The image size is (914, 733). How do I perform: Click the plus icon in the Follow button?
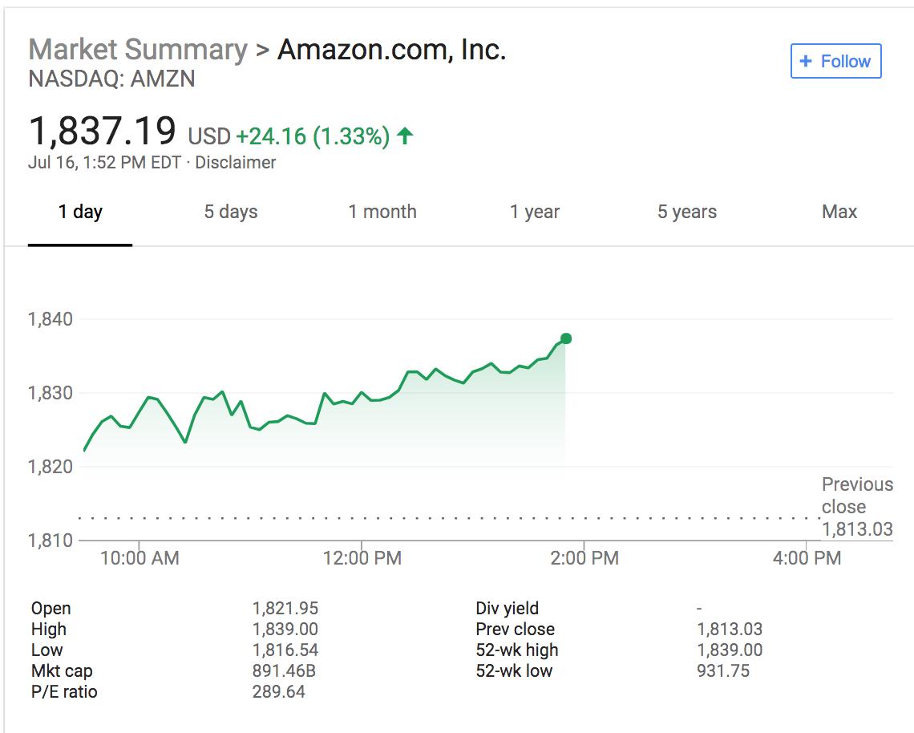pos(806,61)
